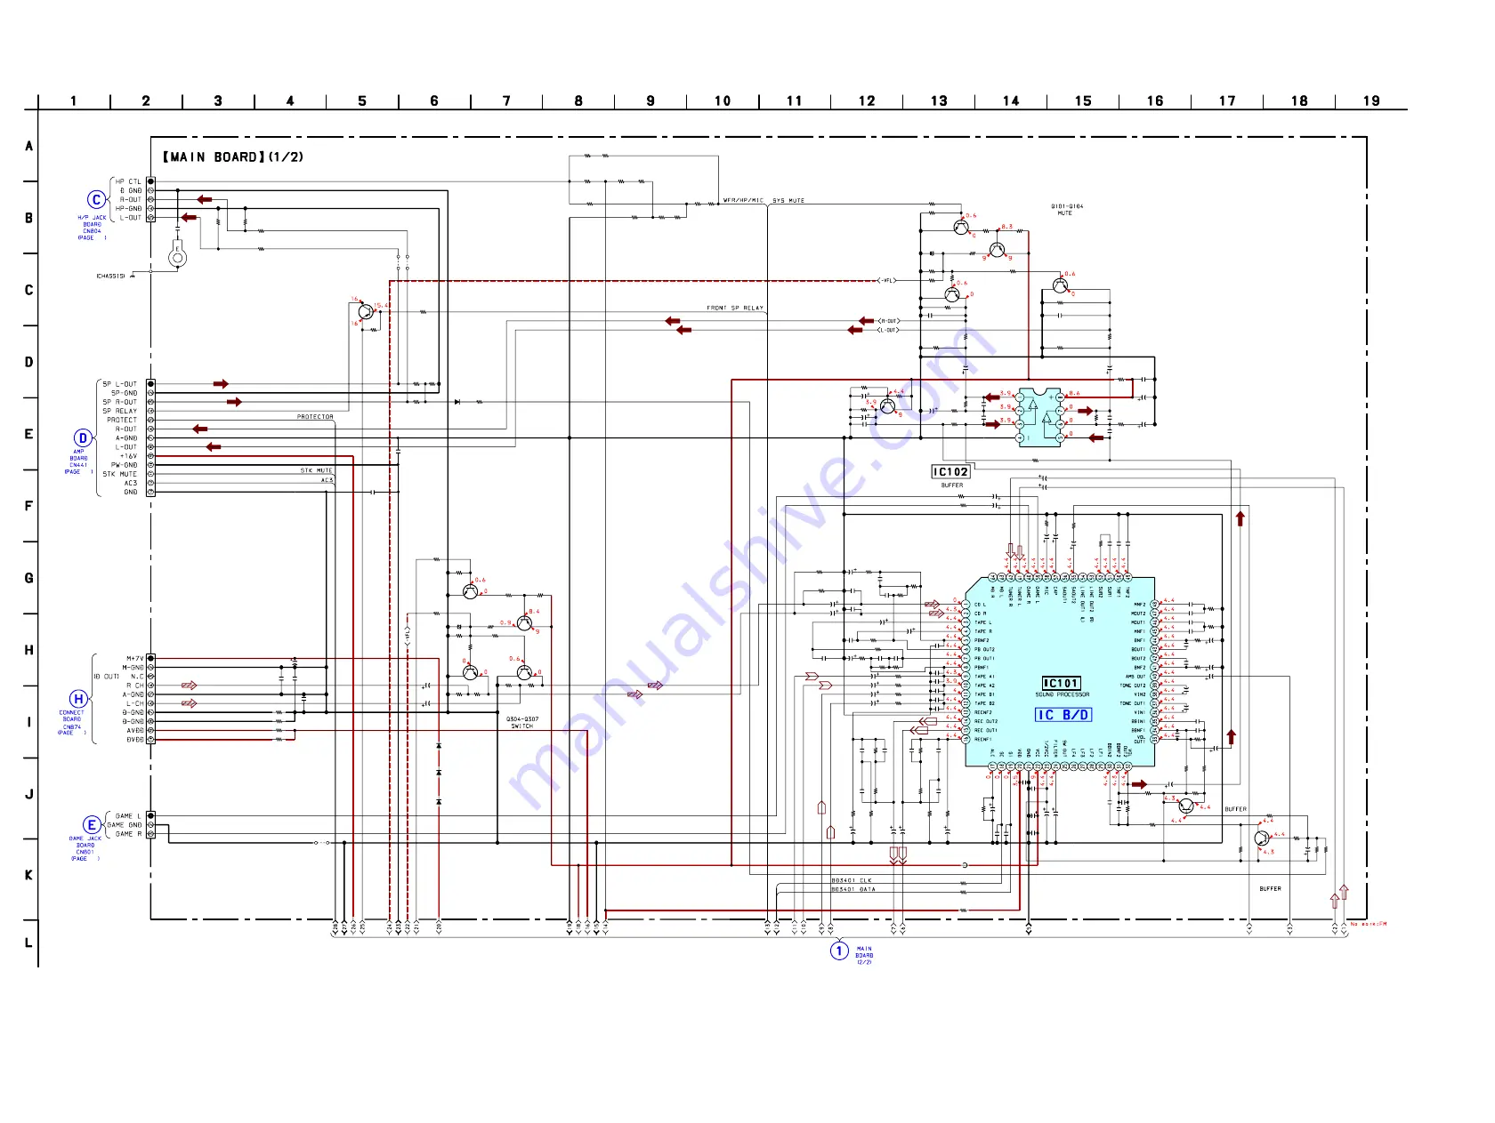Click column header 1 in the top ruler
The image size is (1495, 1123).
point(74,101)
